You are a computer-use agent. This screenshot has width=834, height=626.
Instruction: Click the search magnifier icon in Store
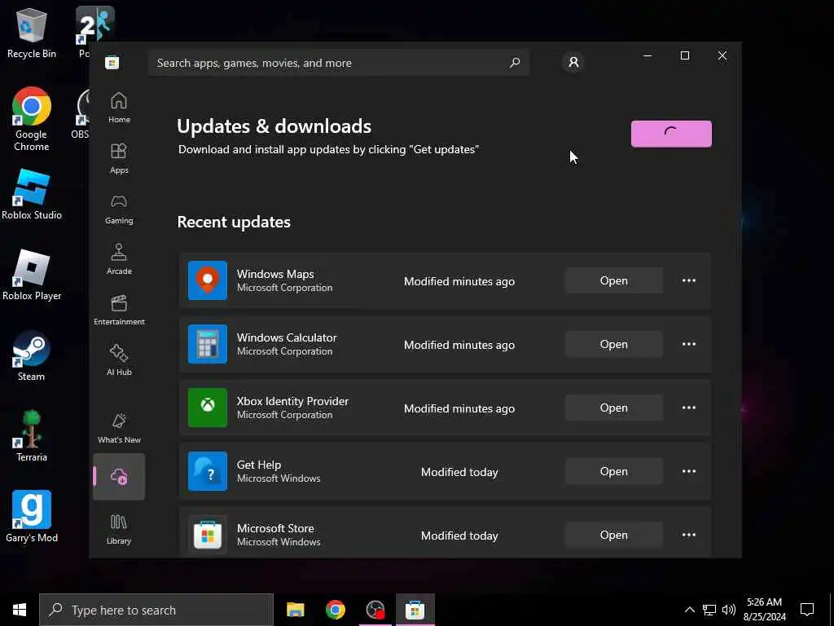pos(515,63)
